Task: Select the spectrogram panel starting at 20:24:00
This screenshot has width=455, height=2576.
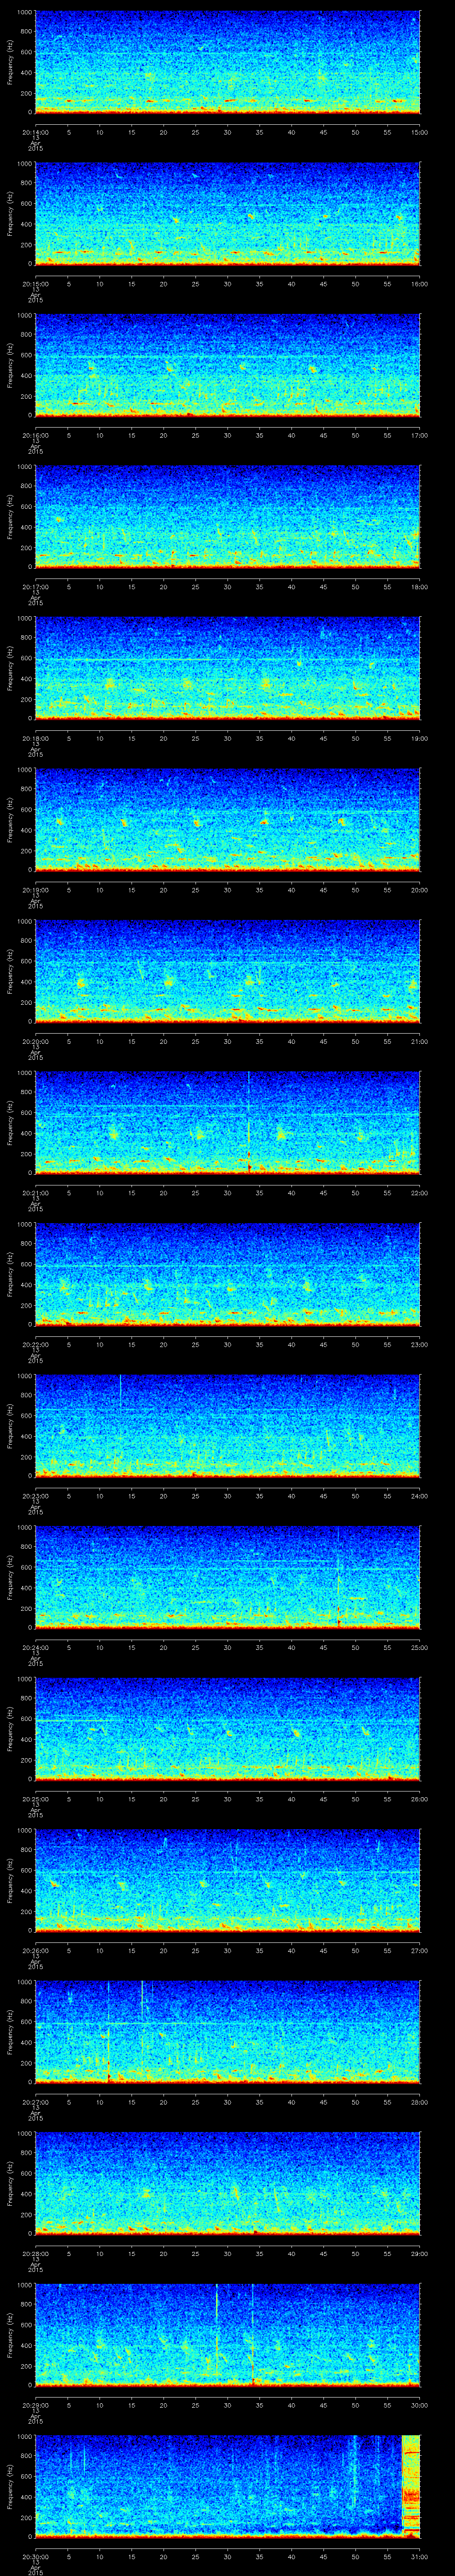Action: tap(227, 1577)
